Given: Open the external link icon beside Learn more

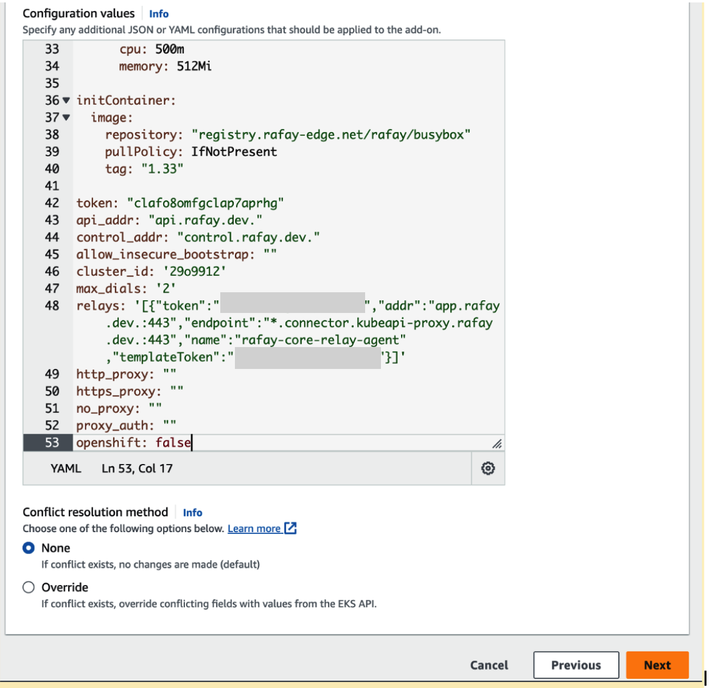Looking at the screenshot, I should [x=290, y=528].
